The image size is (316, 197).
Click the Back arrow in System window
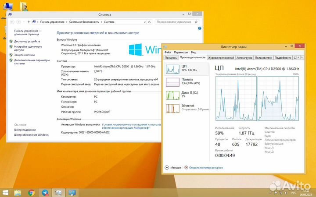[x=12, y=22]
